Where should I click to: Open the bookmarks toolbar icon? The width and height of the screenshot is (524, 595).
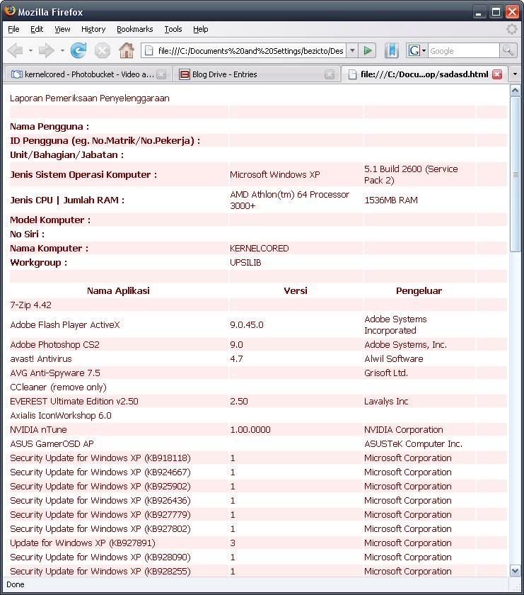click(391, 50)
